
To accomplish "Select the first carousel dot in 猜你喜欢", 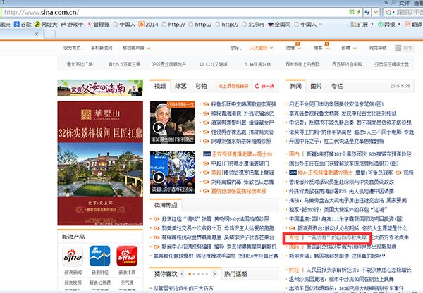I will coord(190,274).
